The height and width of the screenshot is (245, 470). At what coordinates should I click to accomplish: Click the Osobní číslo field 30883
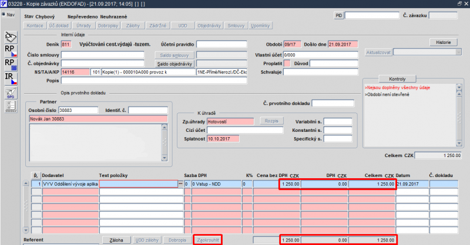[x=78, y=110]
